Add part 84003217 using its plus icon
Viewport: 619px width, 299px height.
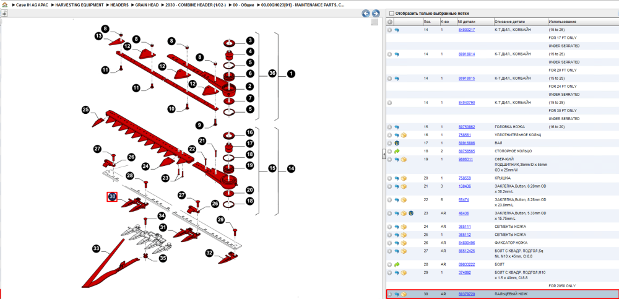click(389, 30)
